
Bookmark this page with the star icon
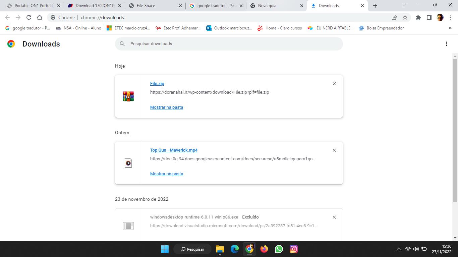(x=405, y=17)
